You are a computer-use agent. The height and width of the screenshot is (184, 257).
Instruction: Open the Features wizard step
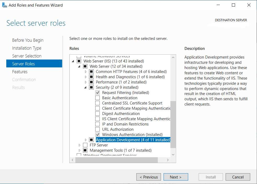click(x=20, y=72)
